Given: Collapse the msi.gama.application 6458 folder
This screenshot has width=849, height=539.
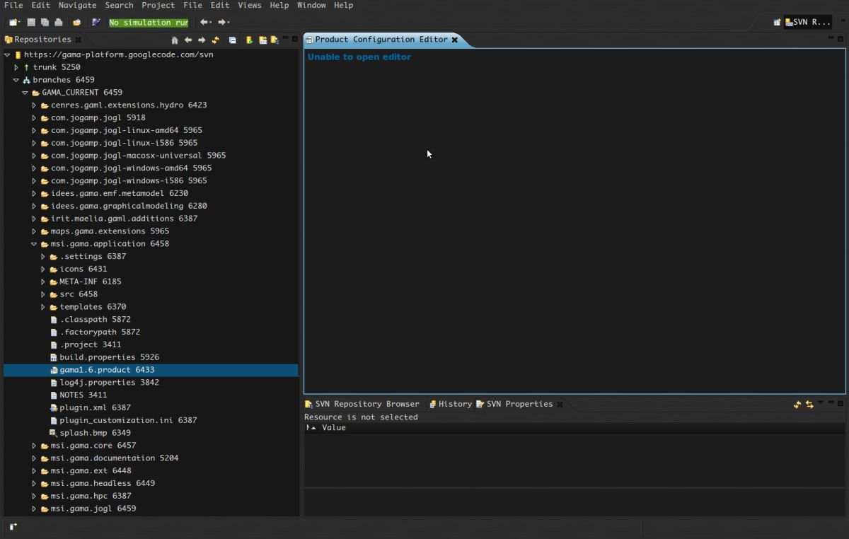Looking at the screenshot, I should [x=34, y=244].
